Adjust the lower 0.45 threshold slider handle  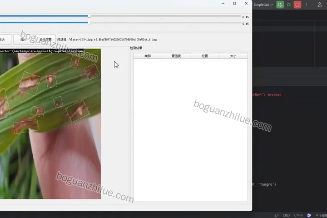click(89, 22)
